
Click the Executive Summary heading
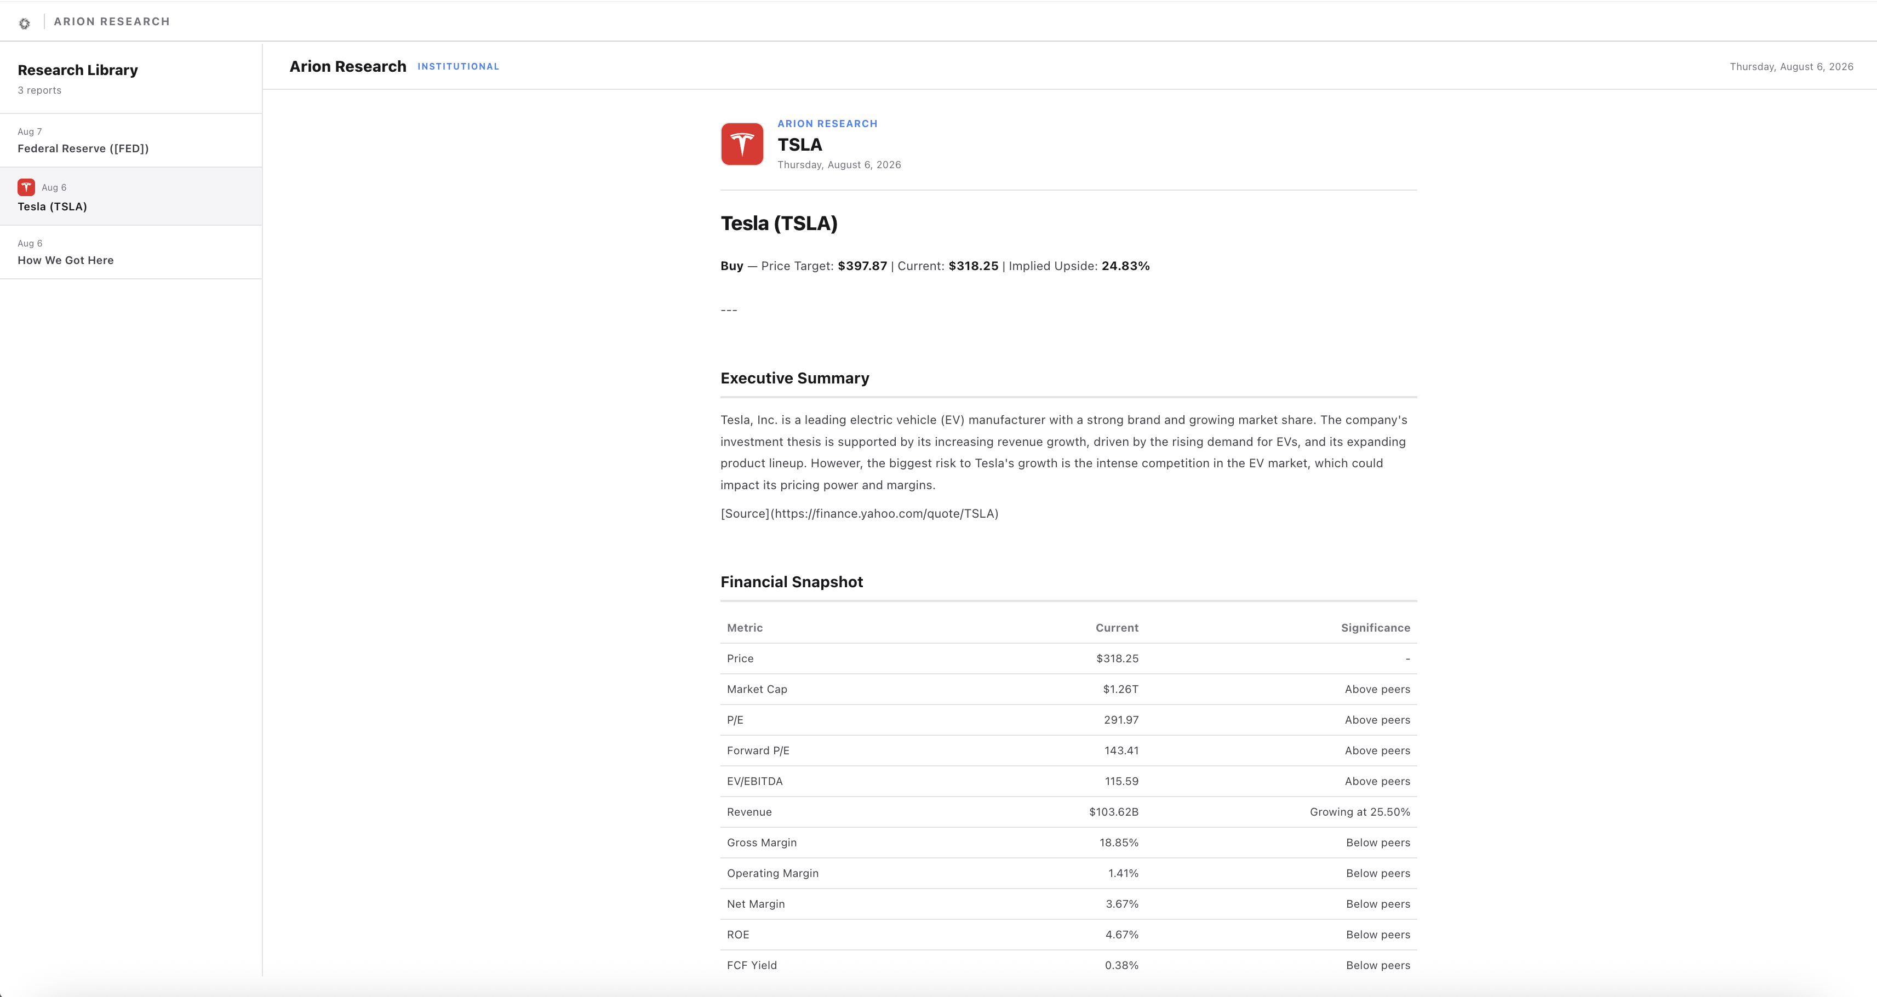click(x=794, y=378)
